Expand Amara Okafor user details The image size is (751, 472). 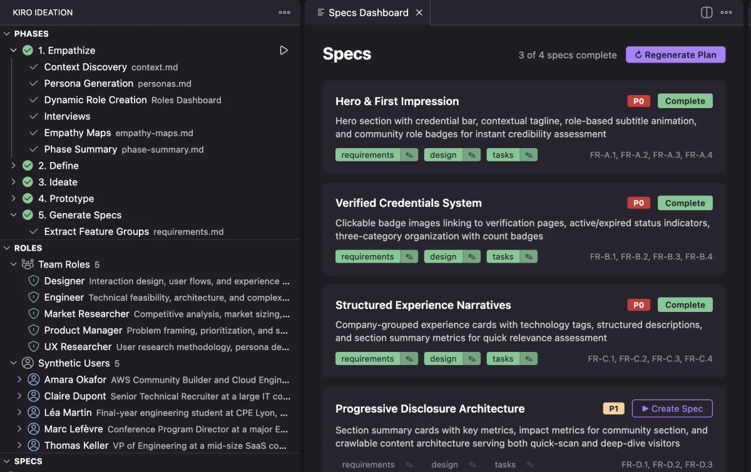pyautogui.click(x=19, y=379)
